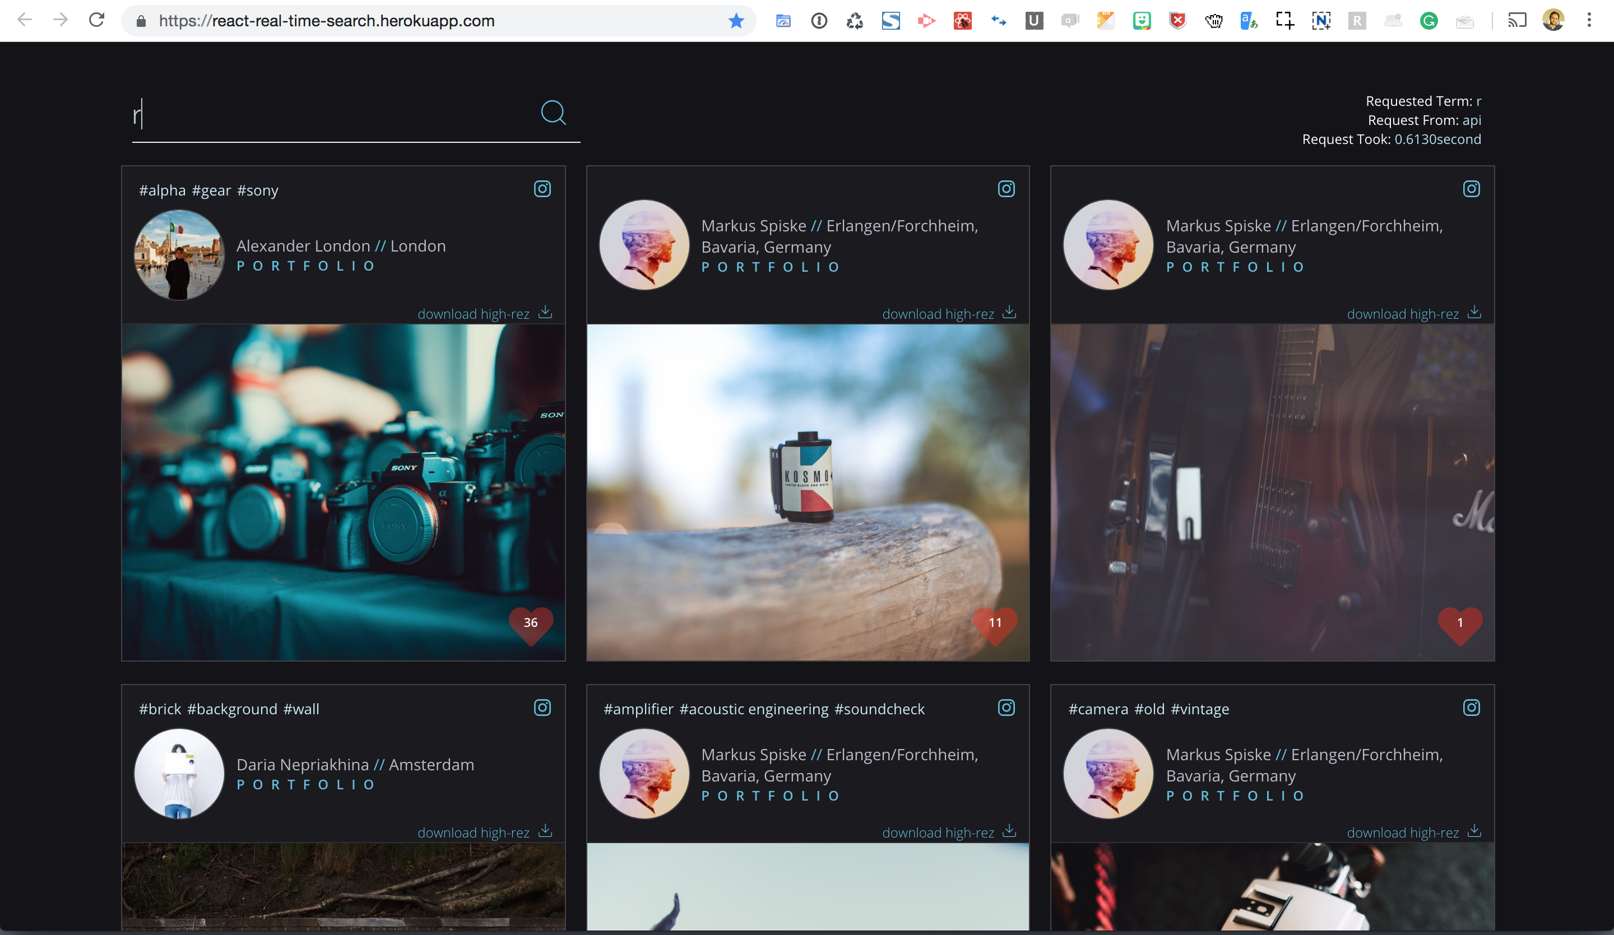Open Instagram icon on Alexander London card
The image size is (1614, 935).
click(542, 189)
